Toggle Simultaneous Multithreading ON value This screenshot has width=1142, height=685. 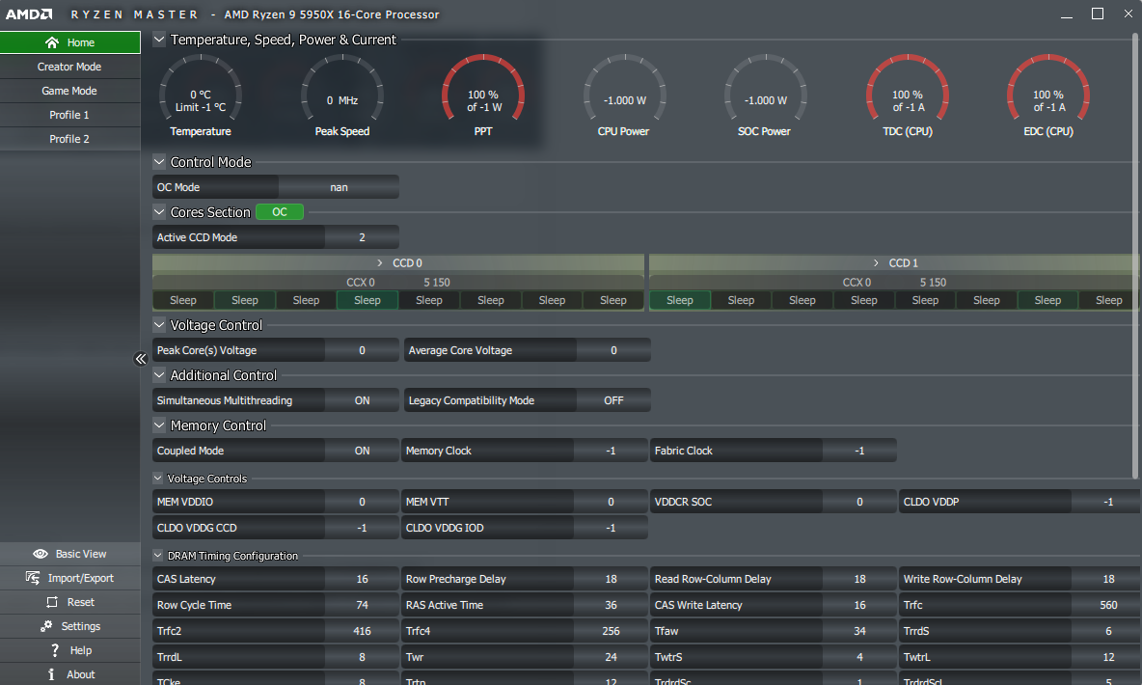(x=362, y=400)
